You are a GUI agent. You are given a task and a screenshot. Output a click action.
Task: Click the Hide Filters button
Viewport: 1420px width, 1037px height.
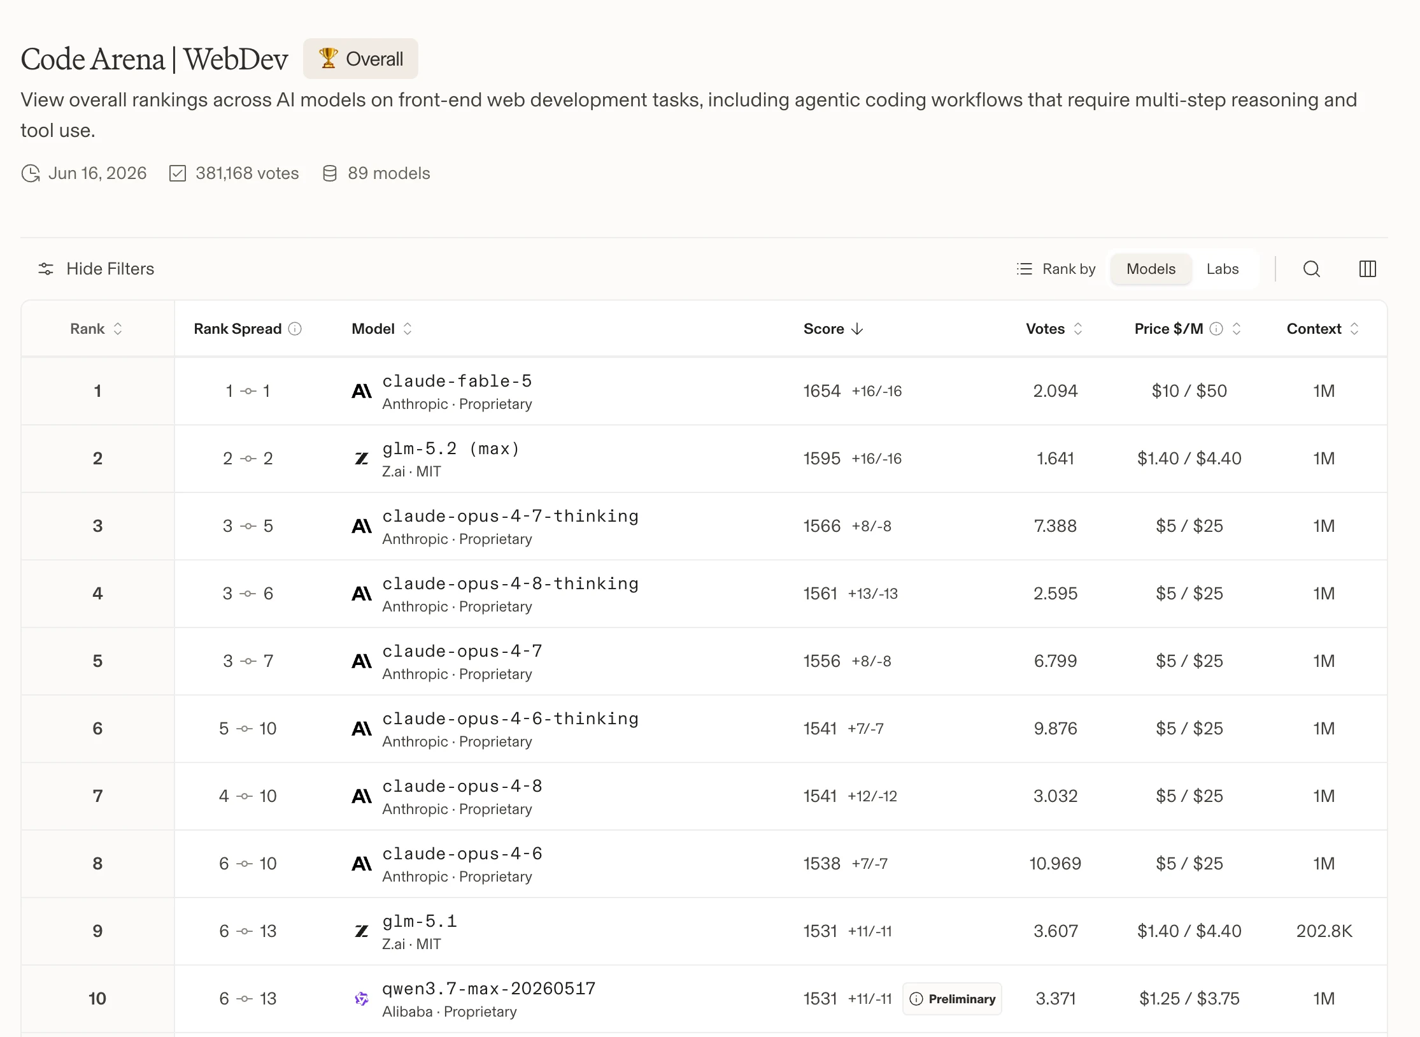(96, 269)
